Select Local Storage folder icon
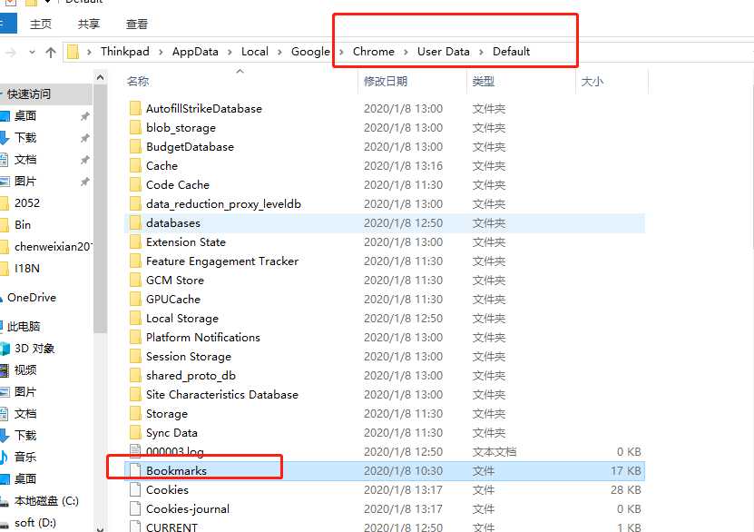Viewport: 754px width, 532px height. (135, 318)
